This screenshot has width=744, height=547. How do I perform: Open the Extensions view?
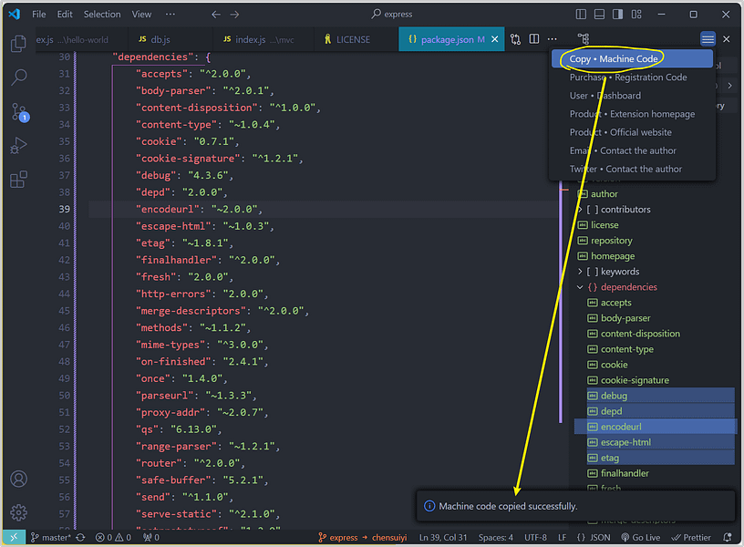[x=18, y=180]
